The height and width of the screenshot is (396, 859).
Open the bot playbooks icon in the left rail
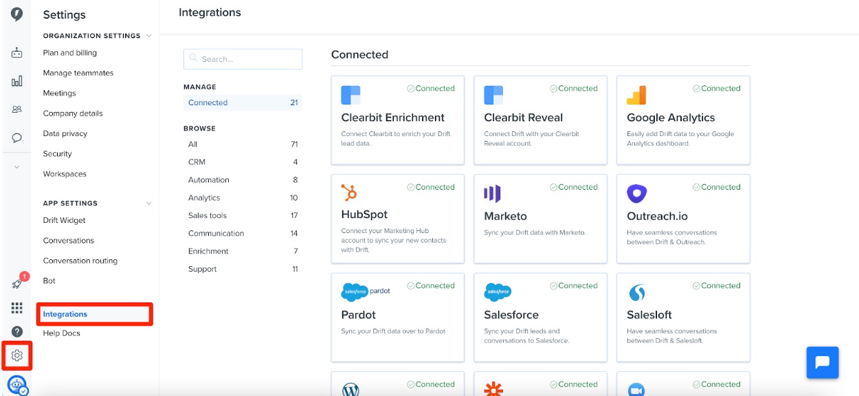[x=17, y=53]
